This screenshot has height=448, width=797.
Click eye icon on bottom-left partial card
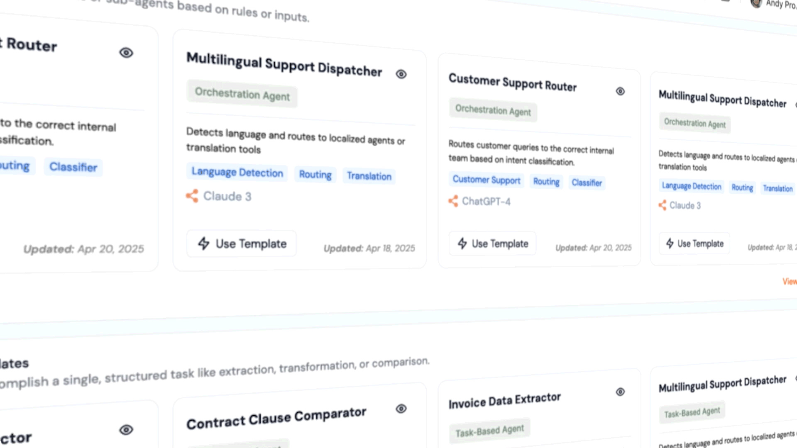pyautogui.click(x=126, y=430)
